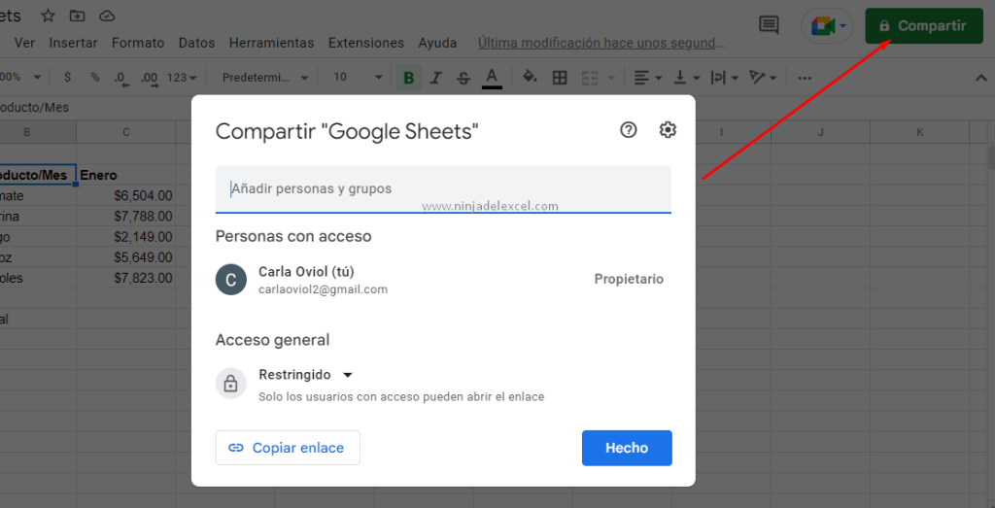This screenshot has width=995, height=508.
Task: Open the share dialog help icon
Action: tap(629, 130)
